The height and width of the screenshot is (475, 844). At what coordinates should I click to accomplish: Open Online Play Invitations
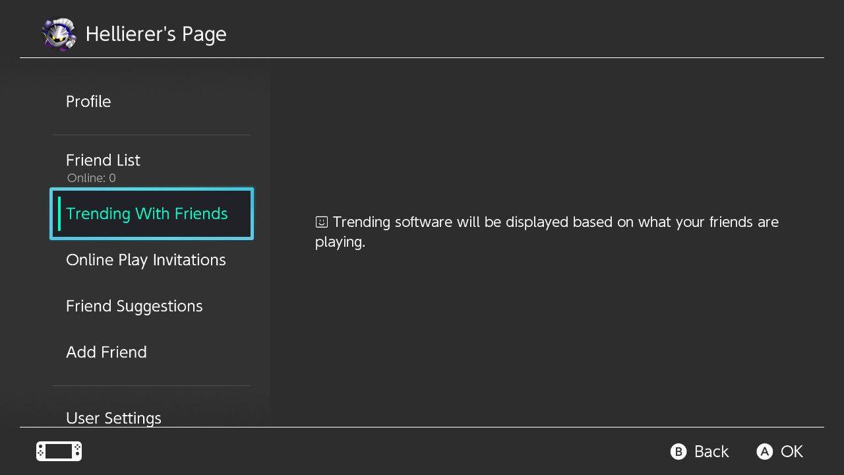(x=146, y=260)
